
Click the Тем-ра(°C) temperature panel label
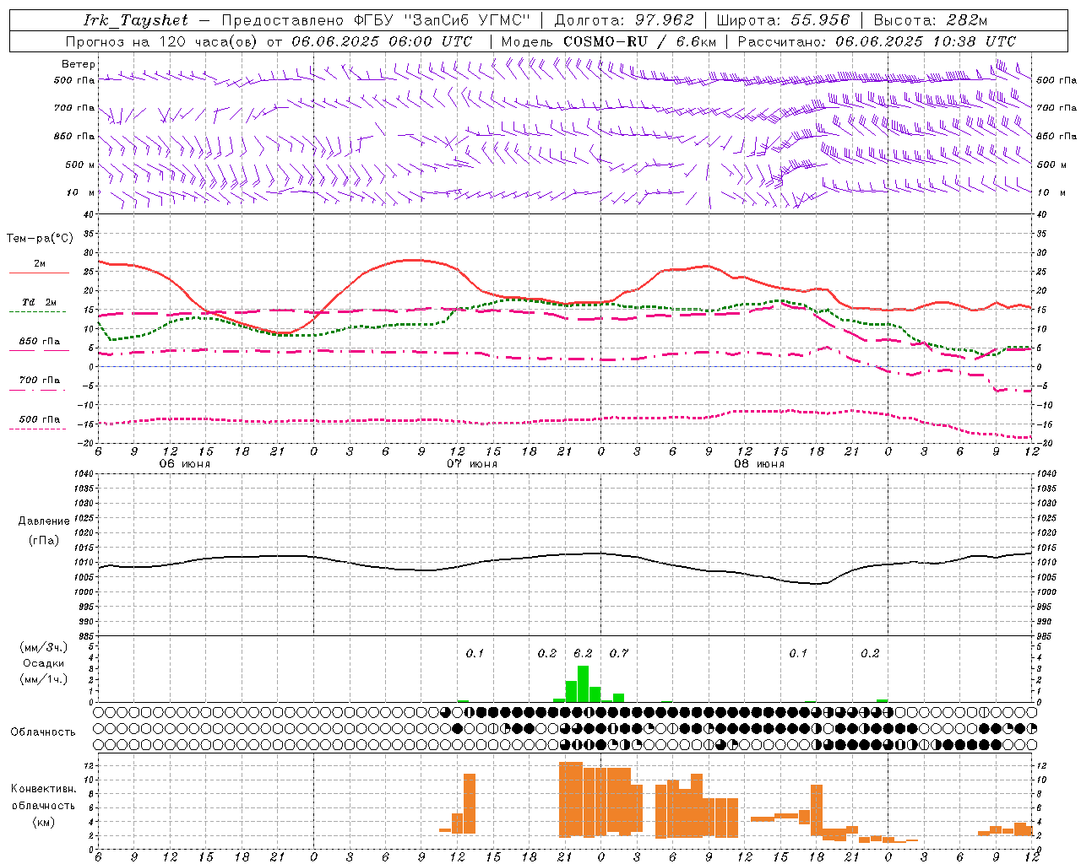(x=39, y=239)
